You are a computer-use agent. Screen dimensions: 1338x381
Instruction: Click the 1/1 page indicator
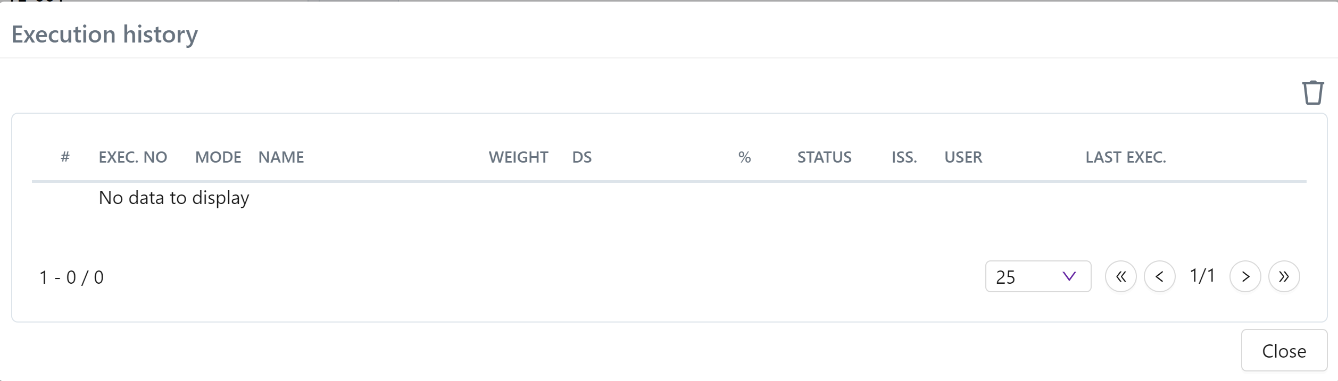[x=1202, y=276]
